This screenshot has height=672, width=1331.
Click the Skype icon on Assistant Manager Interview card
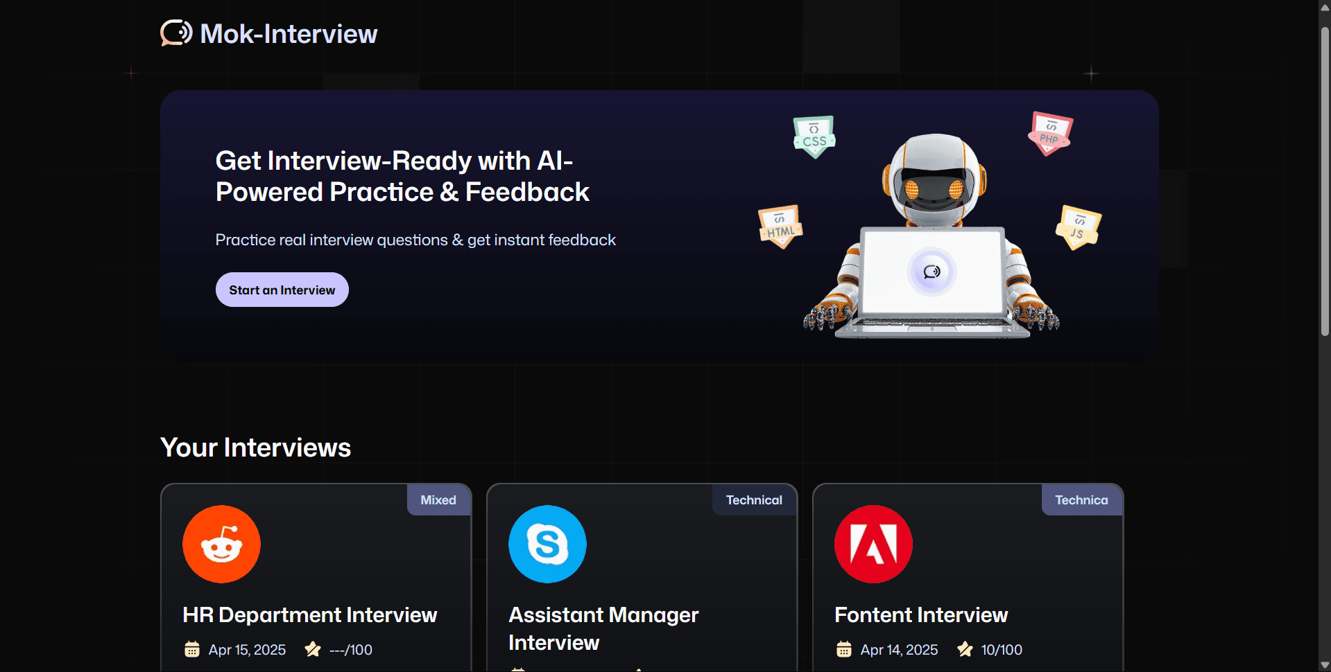click(547, 544)
